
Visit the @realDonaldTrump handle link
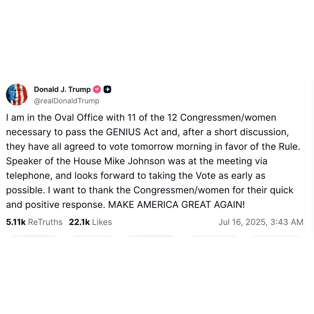click(x=67, y=101)
